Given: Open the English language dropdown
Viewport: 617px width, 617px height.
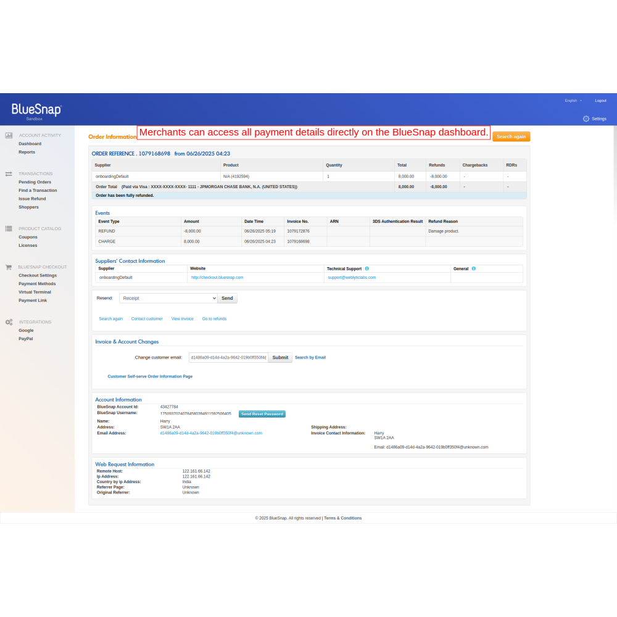Looking at the screenshot, I should (x=573, y=101).
